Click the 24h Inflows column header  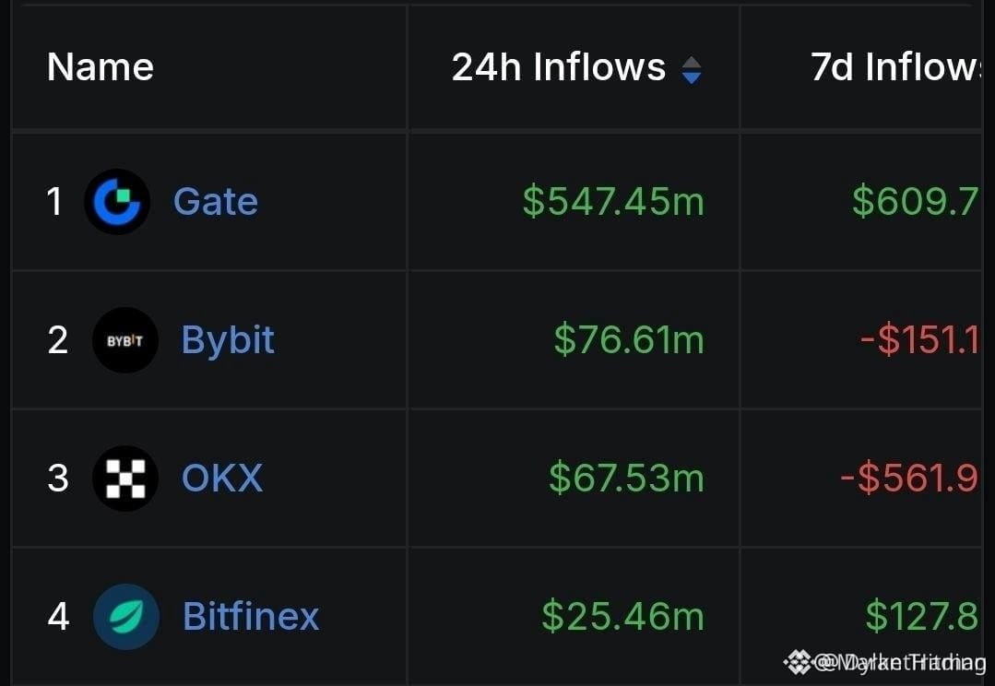click(x=559, y=67)
